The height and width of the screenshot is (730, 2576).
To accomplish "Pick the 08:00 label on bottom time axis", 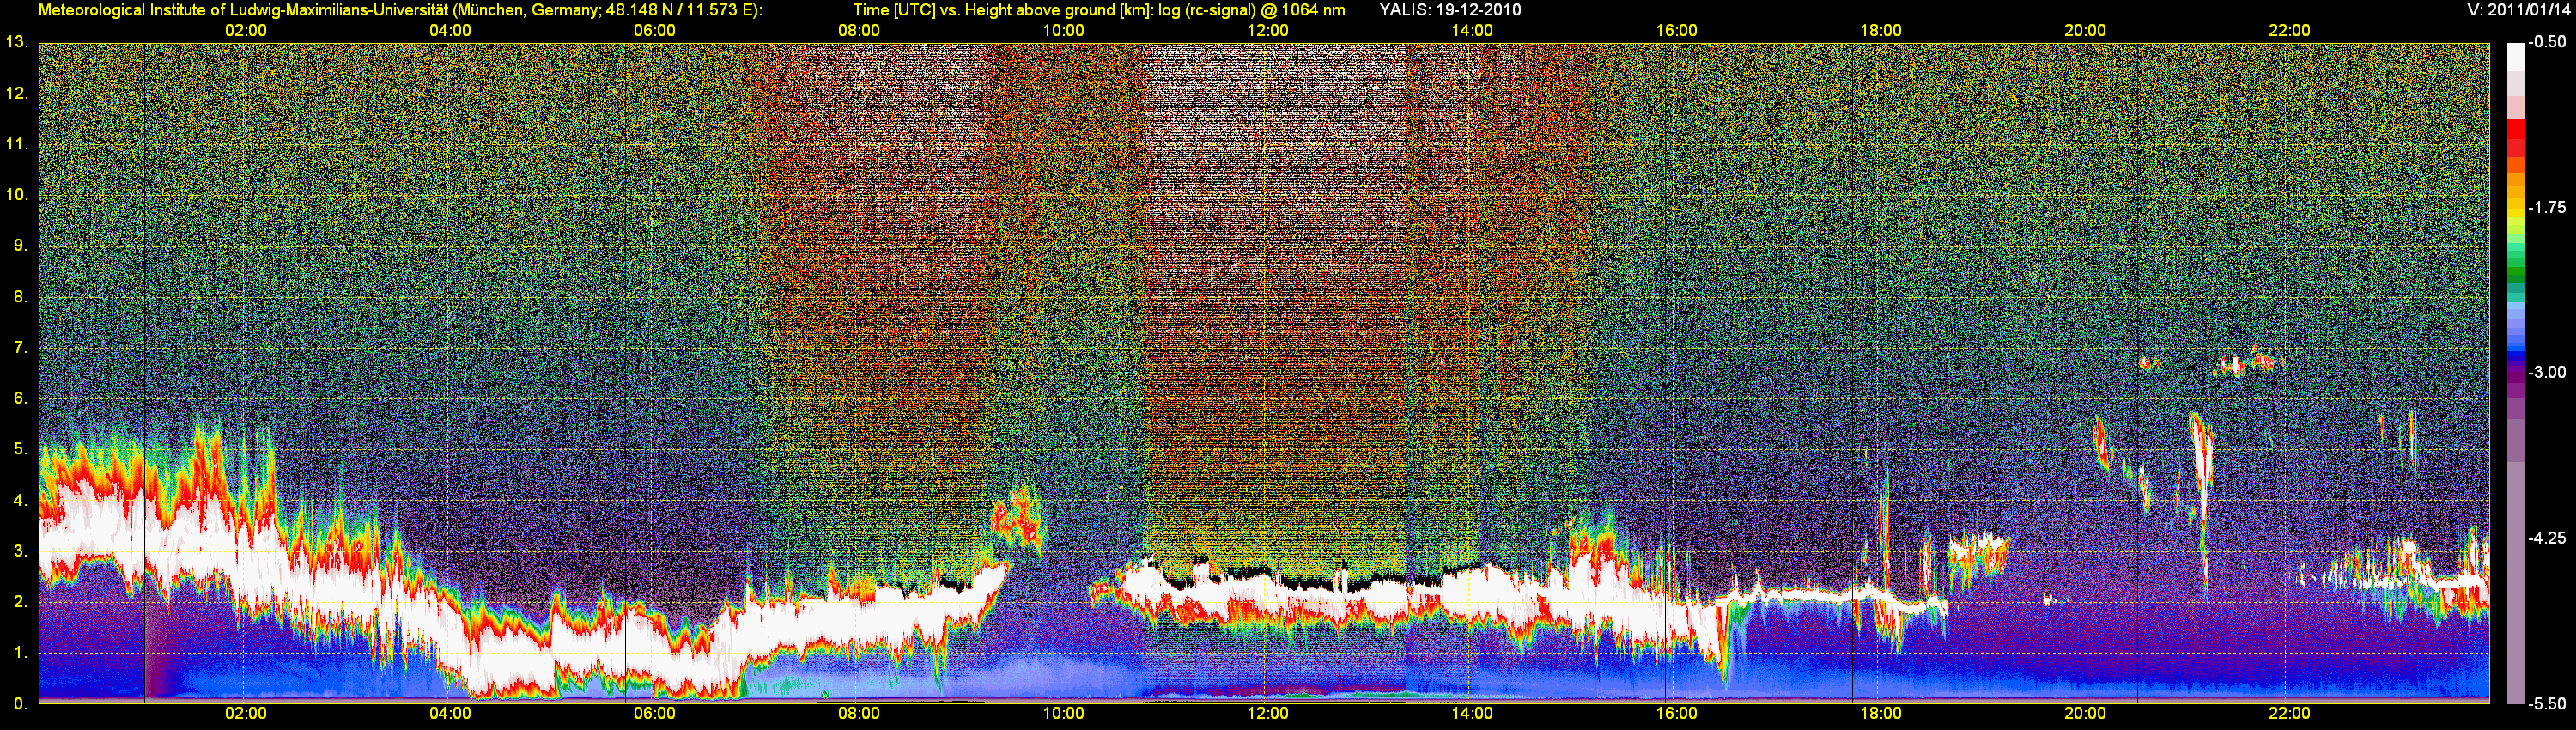I will (x=859, y=714).
